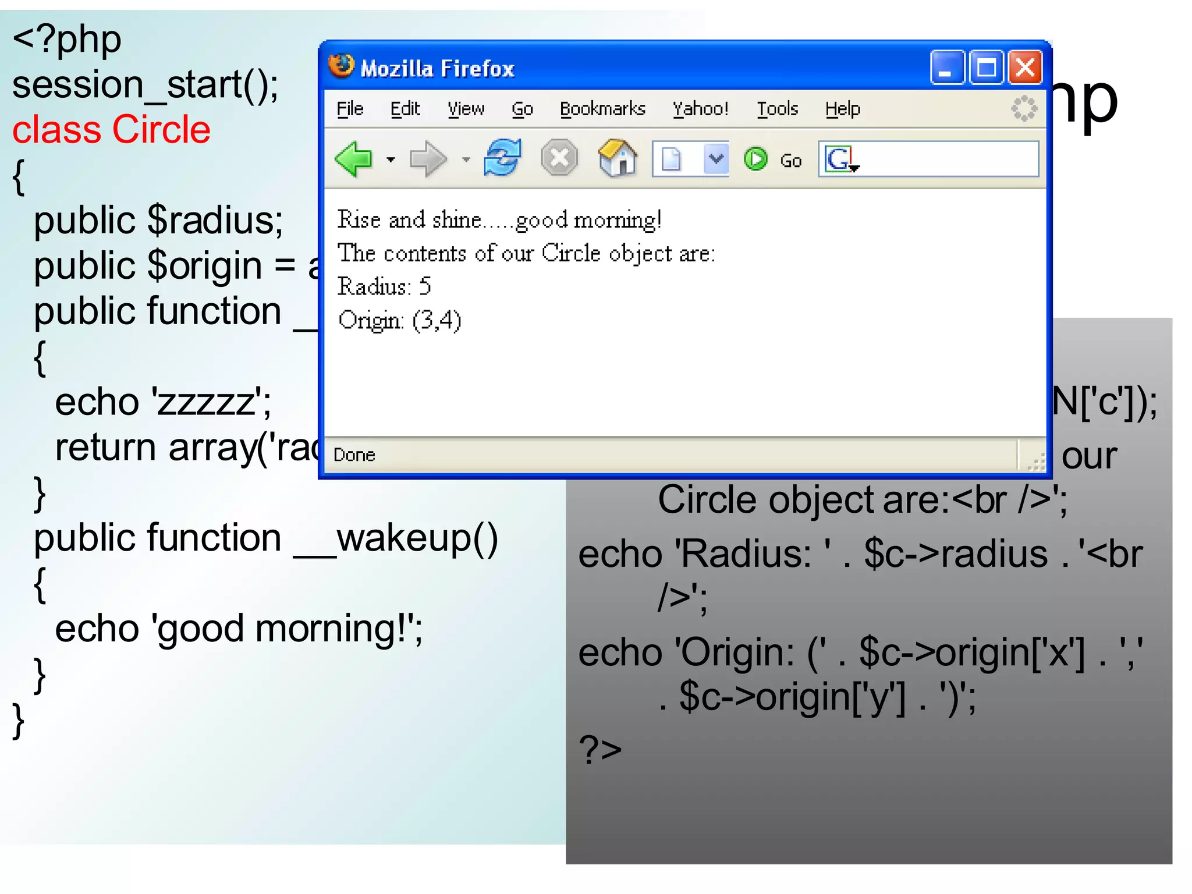1192x894 pixels.
Task: Click the green Back arrow in Firefox
Action: [x=353, y=158]
